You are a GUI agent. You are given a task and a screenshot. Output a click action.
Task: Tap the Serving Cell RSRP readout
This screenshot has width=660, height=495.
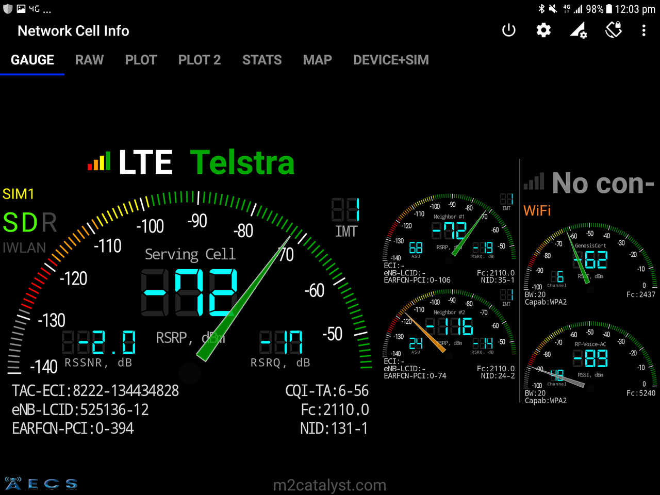(x=190, y=291)
